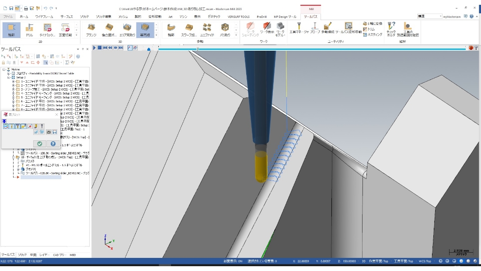The height and width of the screenshot is (271, 481).
Task: Open the WCS: Top status bar selector
Action: tap(425, 261)
